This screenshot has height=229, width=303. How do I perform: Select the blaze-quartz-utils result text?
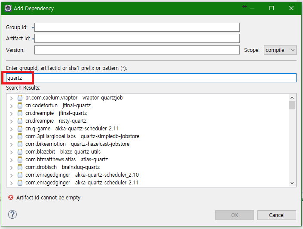tap(80, 152)
